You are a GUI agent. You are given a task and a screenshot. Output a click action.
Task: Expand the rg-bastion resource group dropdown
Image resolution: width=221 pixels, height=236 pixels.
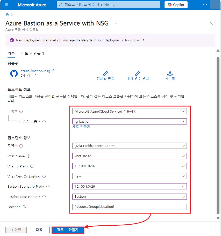[129, 121]
